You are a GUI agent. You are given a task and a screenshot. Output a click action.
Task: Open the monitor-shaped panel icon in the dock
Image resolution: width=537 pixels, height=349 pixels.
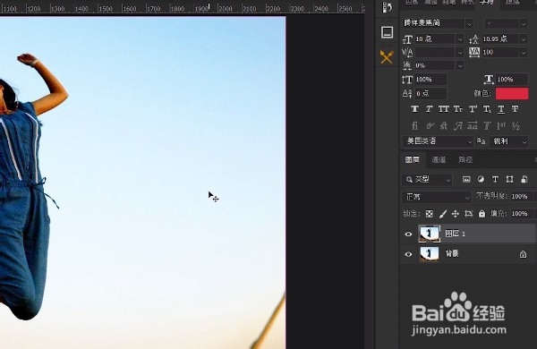(387, 32)
